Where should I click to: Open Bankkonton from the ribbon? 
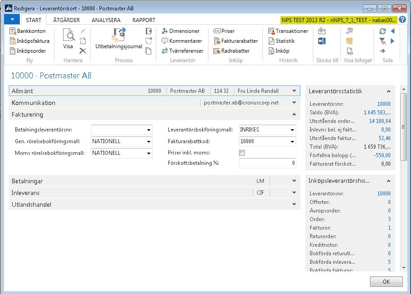click(27, 31)
